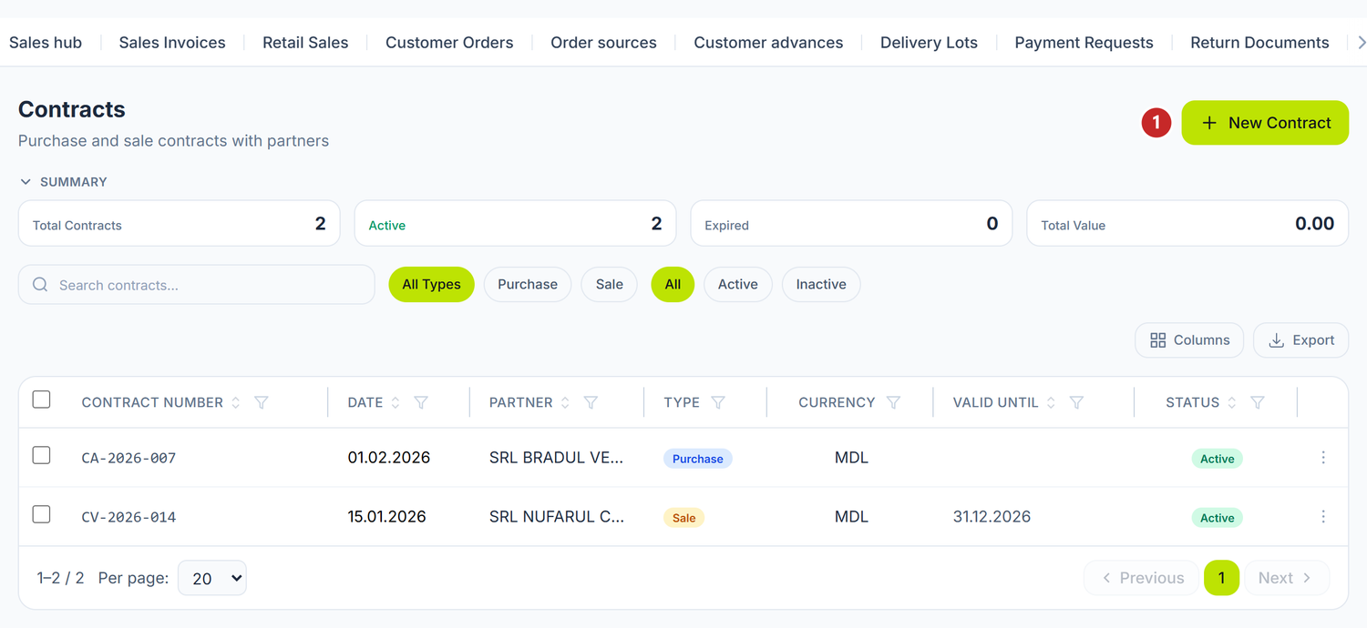This screenshot has width=1367, height=628.
Task: Click contract number CA-2026-007
Action: [x=128, y=458]
